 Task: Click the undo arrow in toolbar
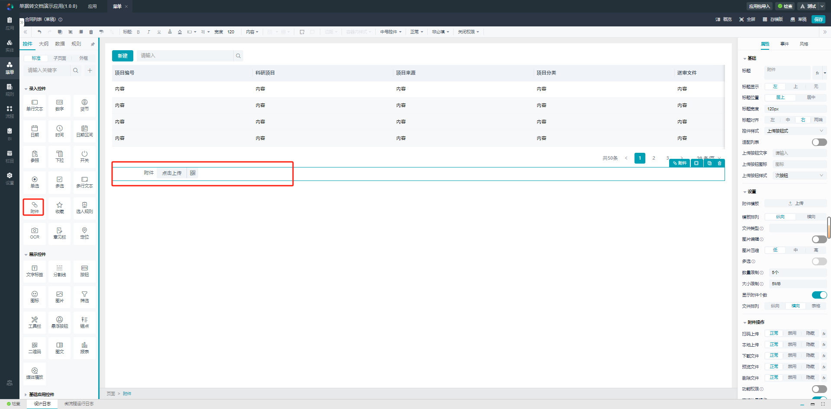point(39,32)
